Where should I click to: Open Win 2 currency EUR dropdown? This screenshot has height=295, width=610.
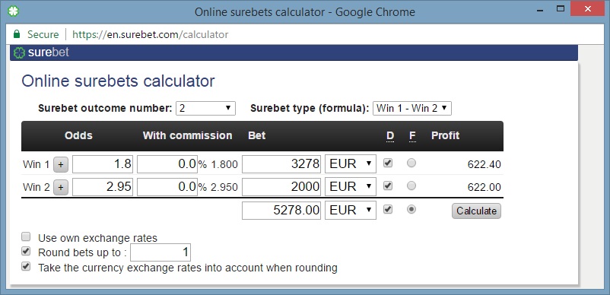coord(351,187)
